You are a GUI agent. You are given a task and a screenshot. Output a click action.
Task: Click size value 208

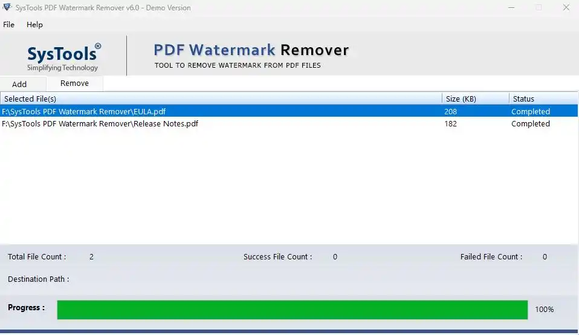point(450,111)
